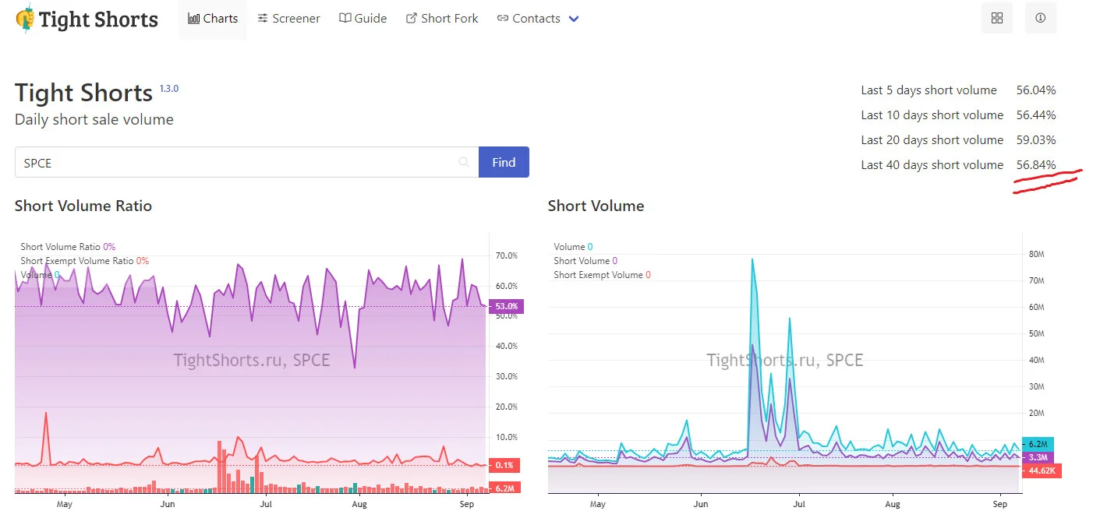Click the 80M label on volume axis
1093x518 pixels.
(x=1038, y=255)
